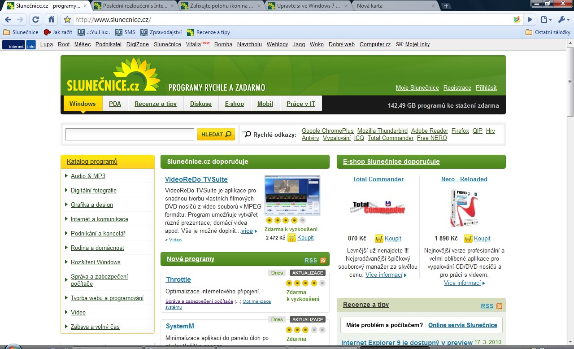Switch to the 'Upravte si ve Windows 7' tab
This screenshot has height=349, width=574.
tap(308, 6)
